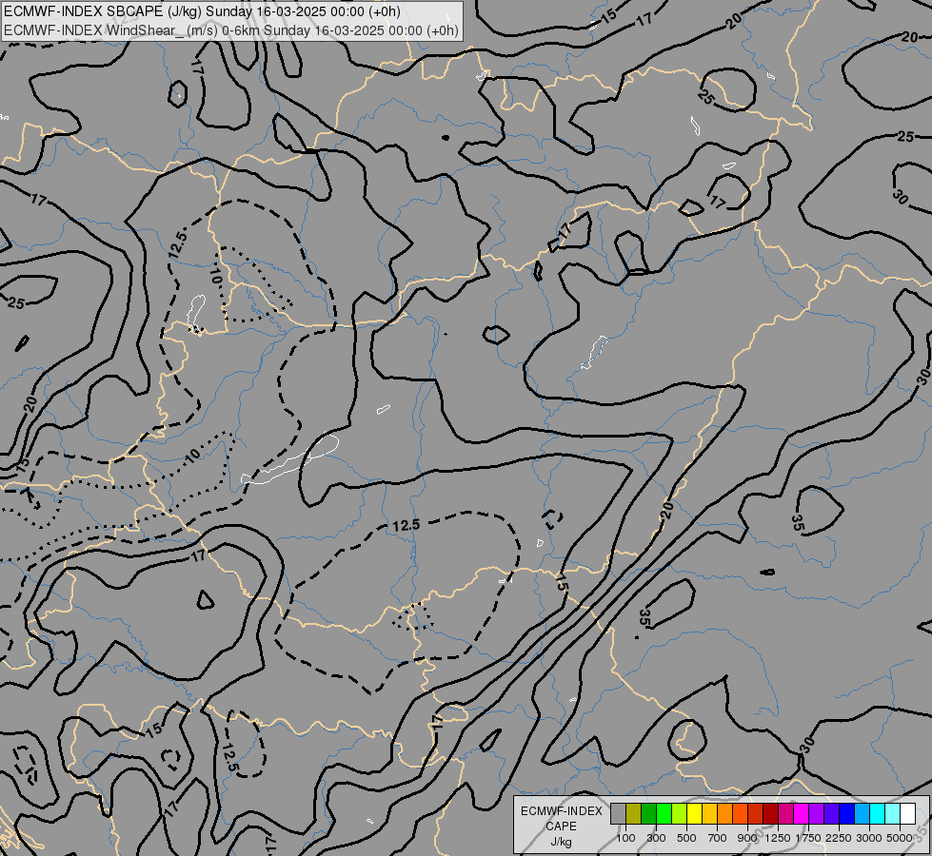Select the dark green legend swatch
This screenshot has width=932, height=856.
[648, 813]
